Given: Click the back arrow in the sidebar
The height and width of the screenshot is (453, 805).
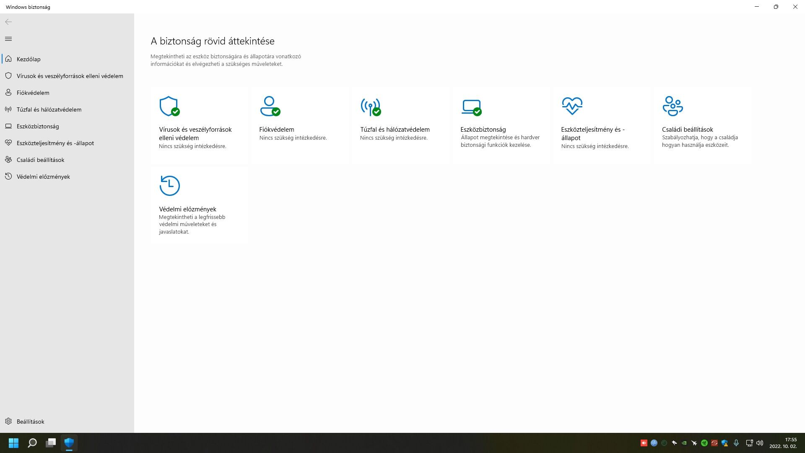Looking at the screenshot, I should coord(8,22).
